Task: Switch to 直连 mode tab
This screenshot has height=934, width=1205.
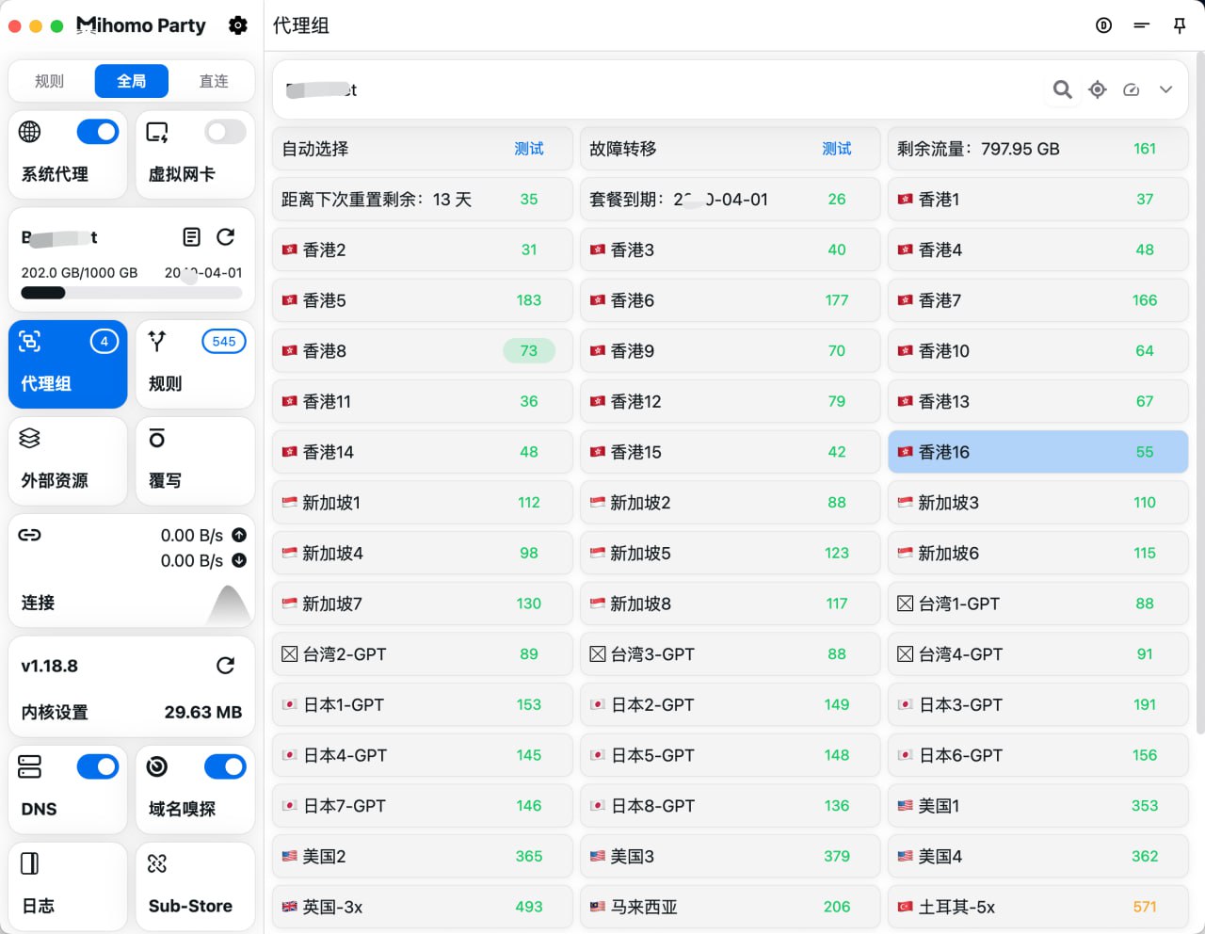Action: point(214,81)
